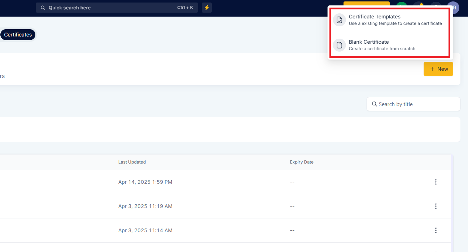
Task: Click the lightning bolt quick actions icon
Action: [207, 8]
